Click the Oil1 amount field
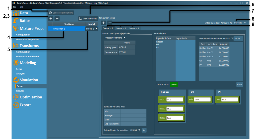 (202, 99)
